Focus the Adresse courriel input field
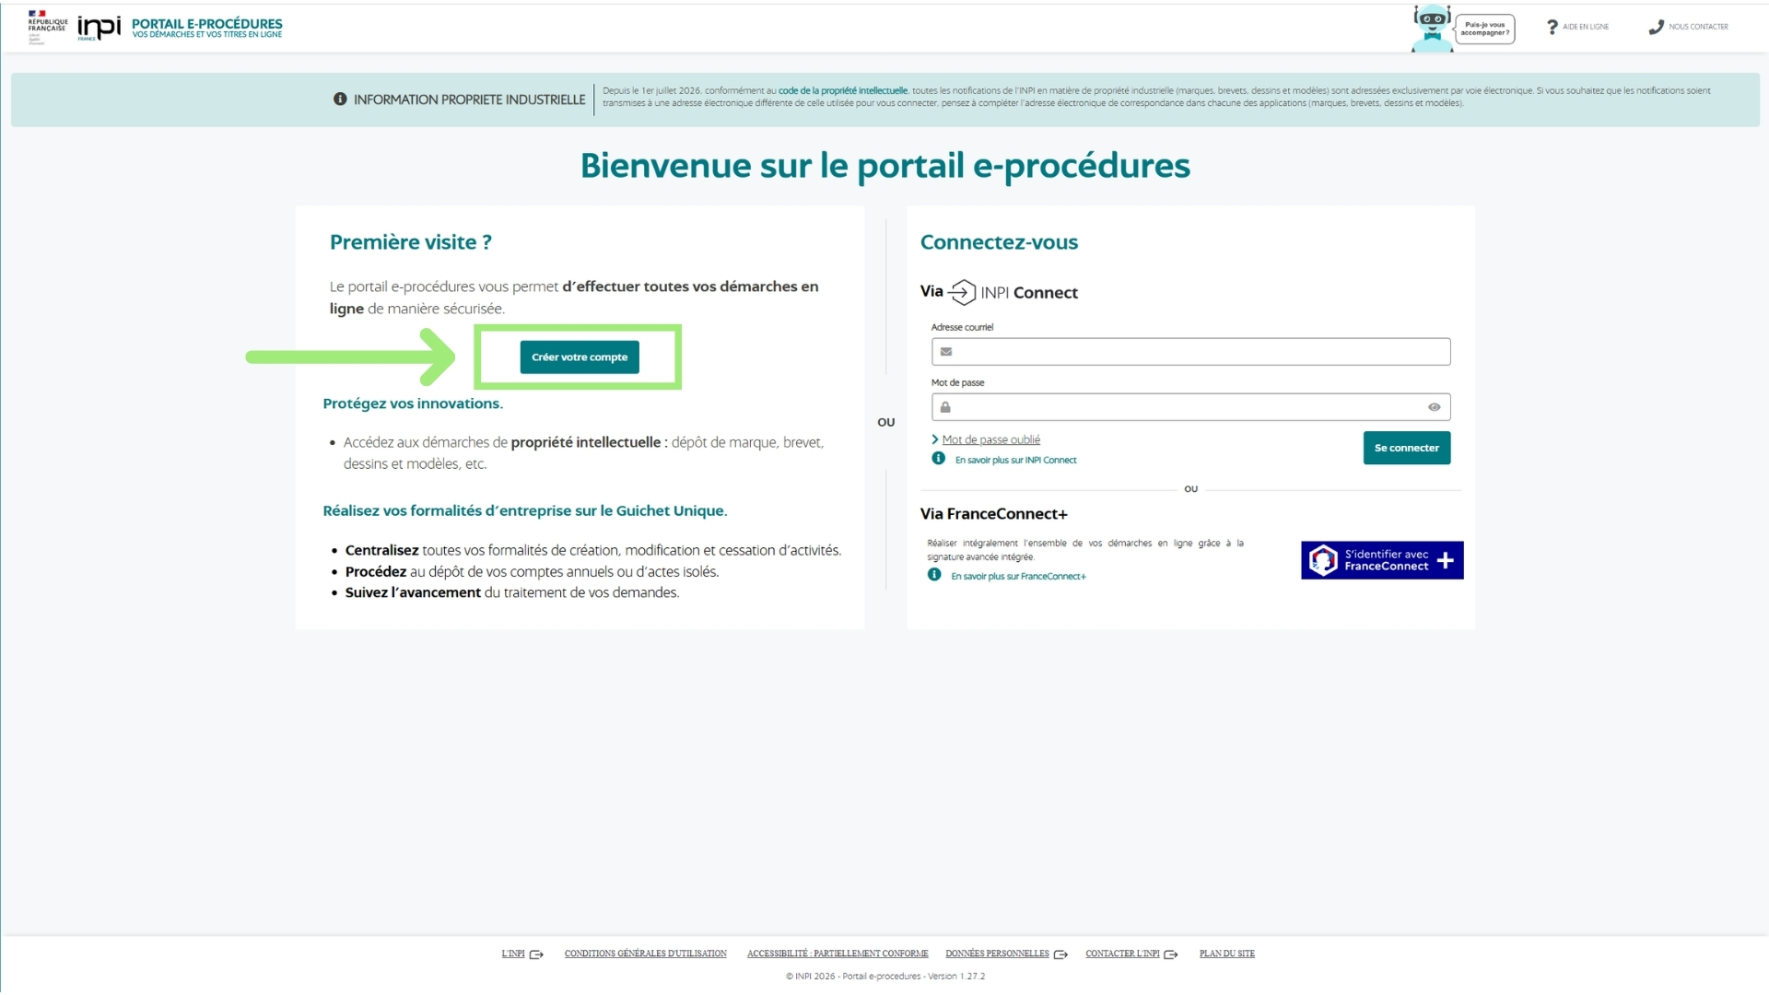 1190,351
